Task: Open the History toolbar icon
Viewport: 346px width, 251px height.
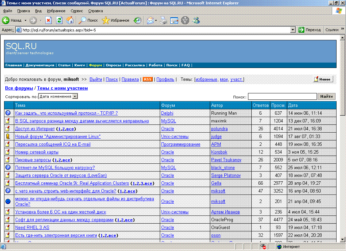Action: coord(137,20)
